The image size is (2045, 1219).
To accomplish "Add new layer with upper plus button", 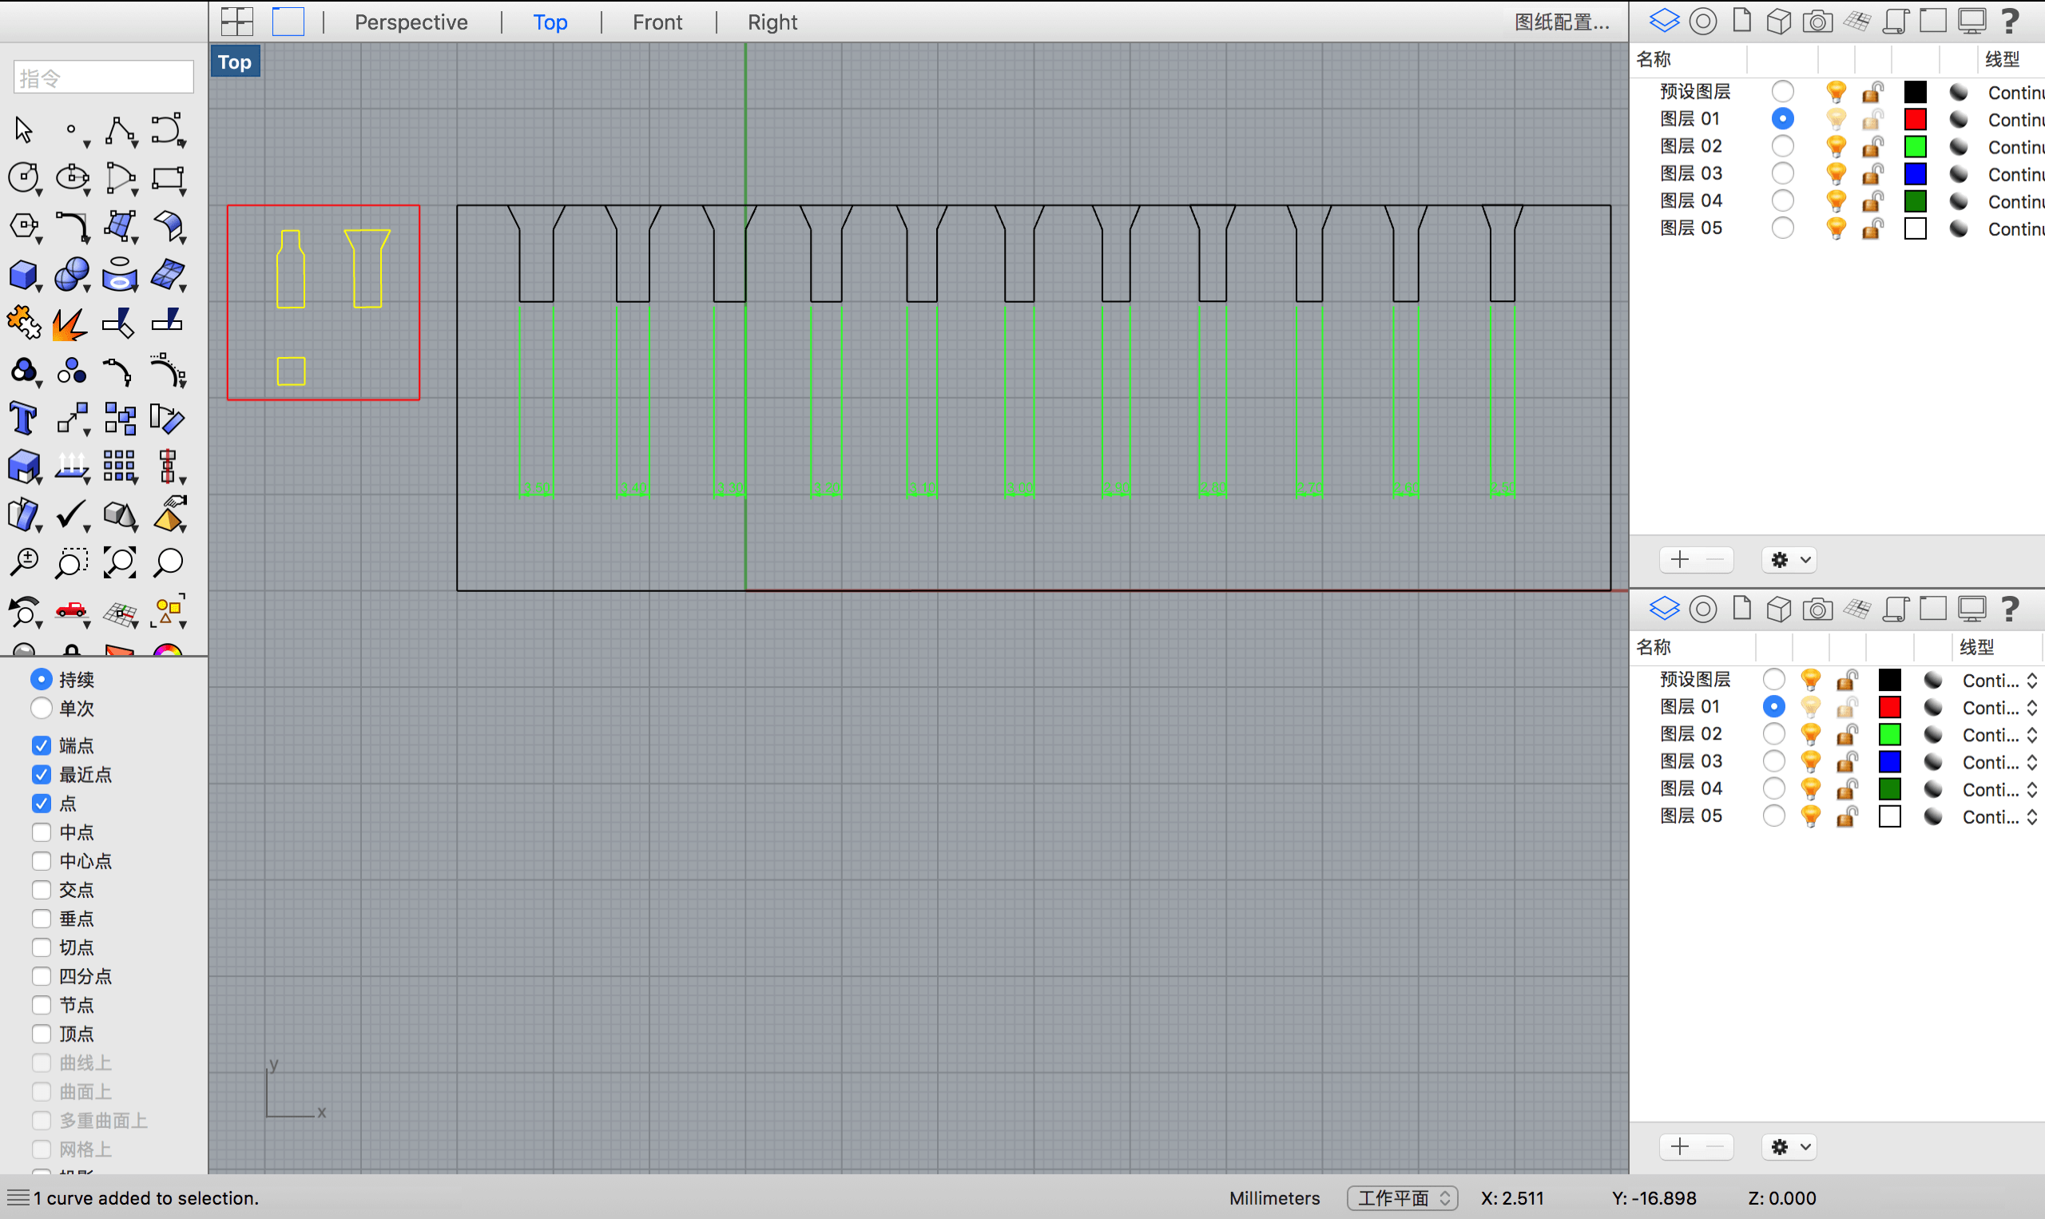I will tap(1679, 560).
